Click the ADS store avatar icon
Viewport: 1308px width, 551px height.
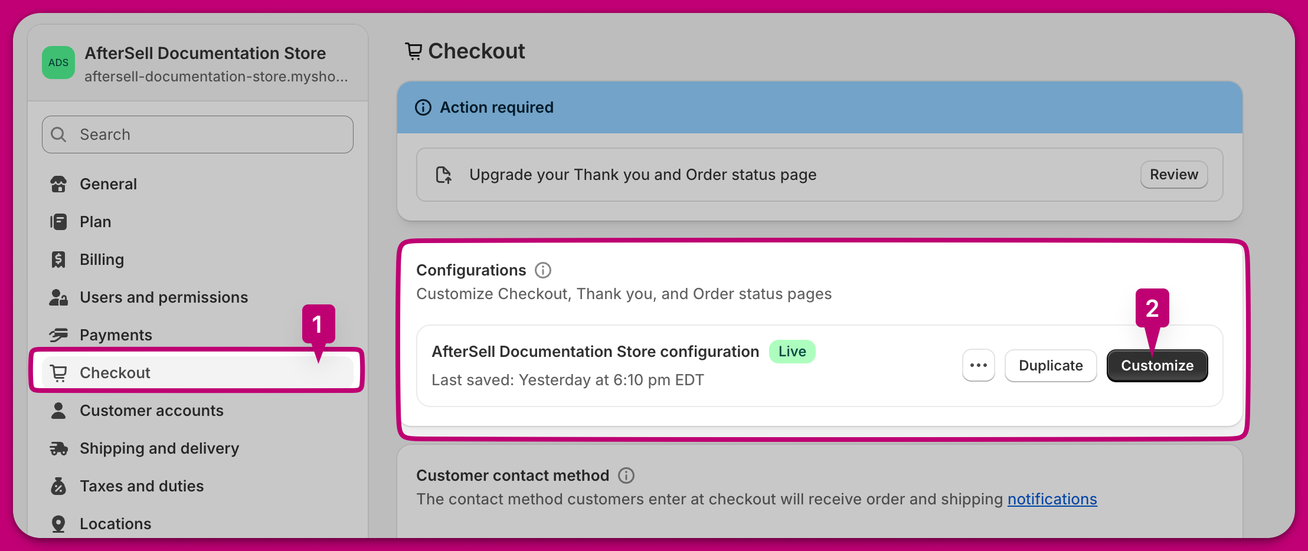[58, 63]
